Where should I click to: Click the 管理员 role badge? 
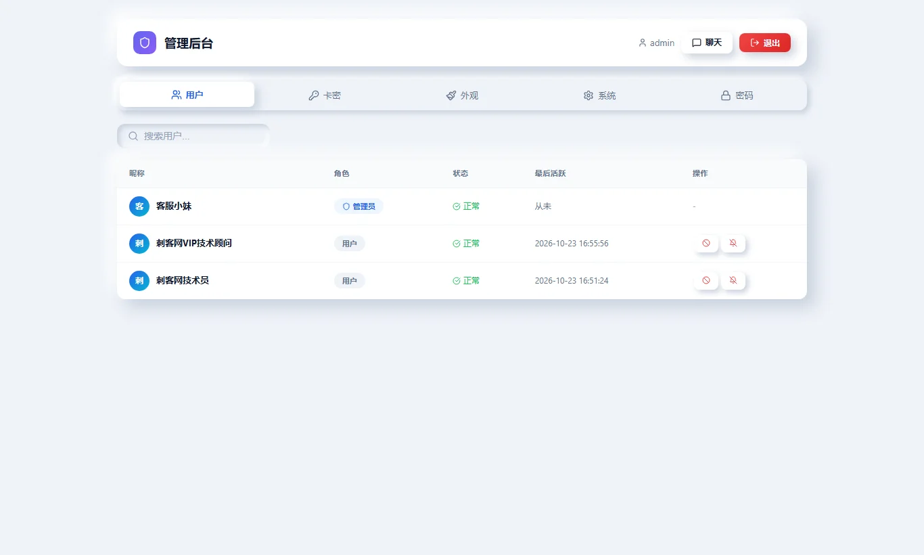click(359, 206)
